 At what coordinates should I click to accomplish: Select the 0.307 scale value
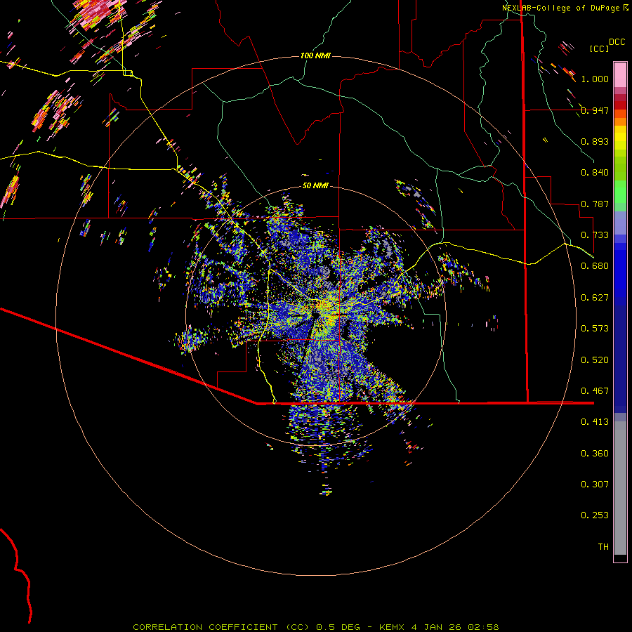[x=595, y=485]
